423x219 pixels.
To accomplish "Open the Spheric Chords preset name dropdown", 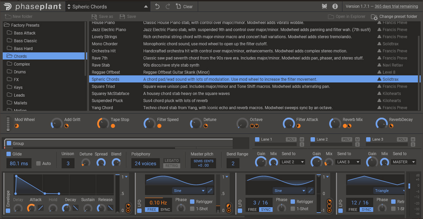I will (x=146, y=6).
